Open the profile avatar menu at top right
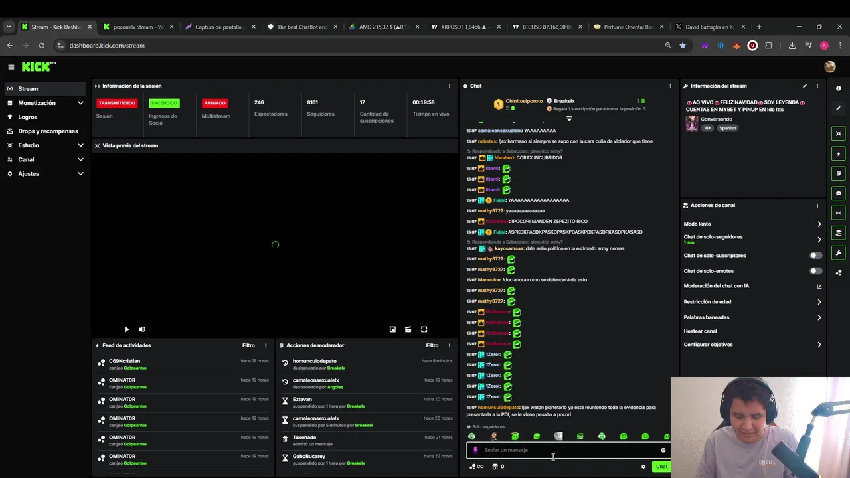The image size is (850, 478). (x=829, y=67)
